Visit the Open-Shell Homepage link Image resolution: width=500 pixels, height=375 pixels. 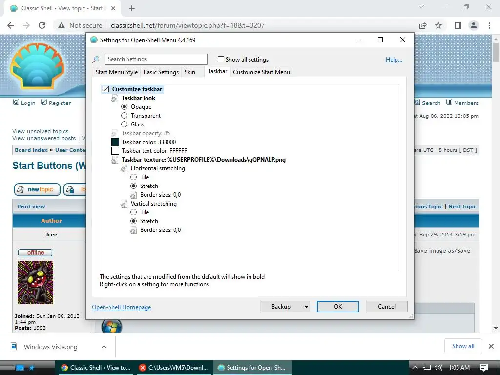point(122,307)
